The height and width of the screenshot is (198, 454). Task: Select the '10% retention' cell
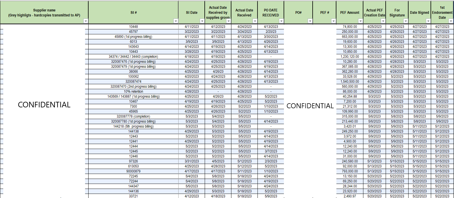[x=133, y=92]
